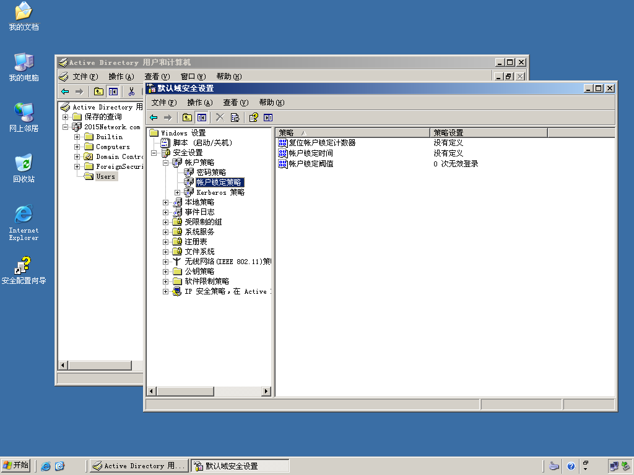Open Internet Explorer desktop icon
This screenshot has width=634, height=475.
24,223
